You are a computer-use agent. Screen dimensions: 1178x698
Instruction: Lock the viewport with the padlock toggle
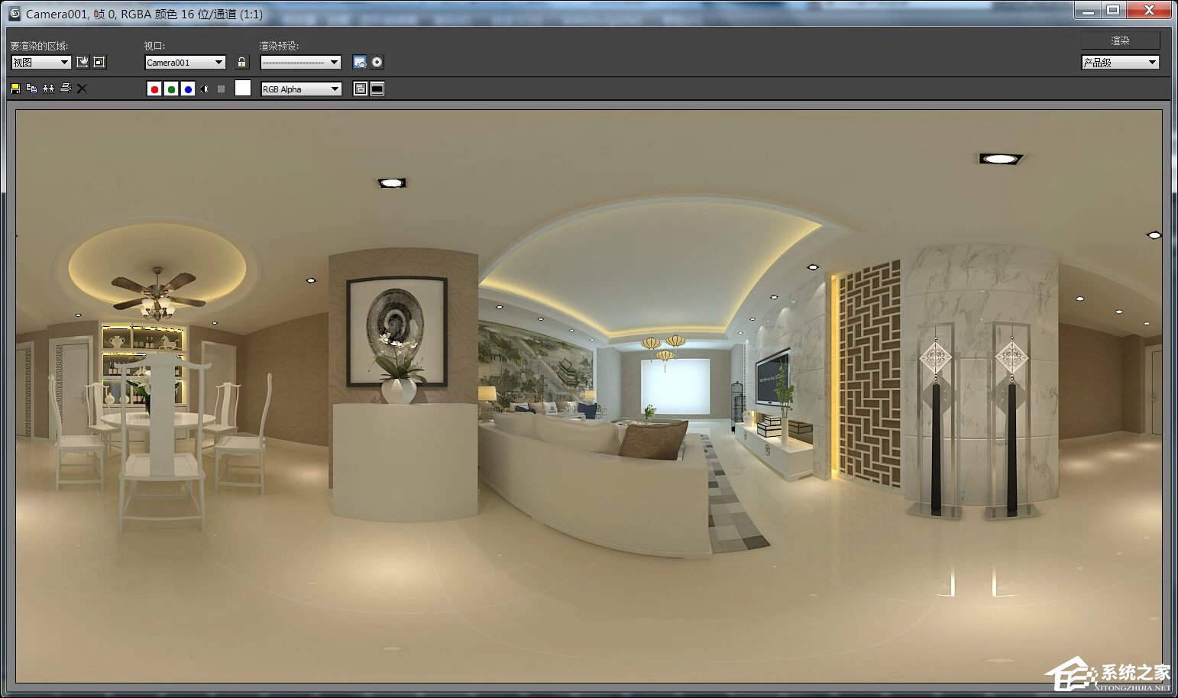pyautogui.click(x=242, y=62)
